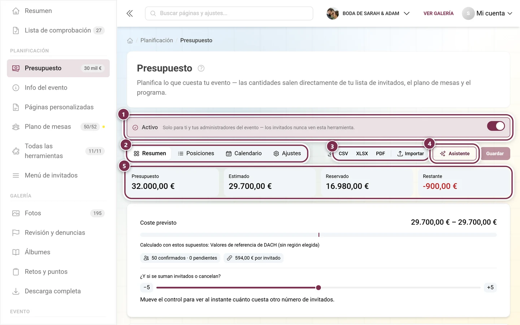Open VER GALERÍA link

pyautogui.click(x=438, y=13)
